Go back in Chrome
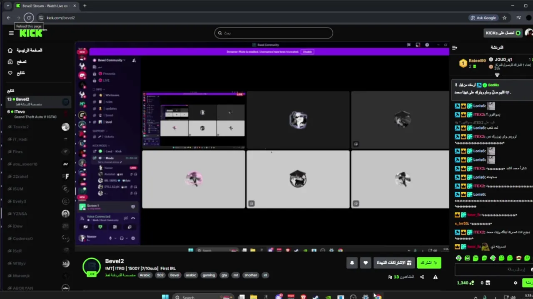Image resolution: width=533 pixels, height=299 pixels. tap(8, 17)
